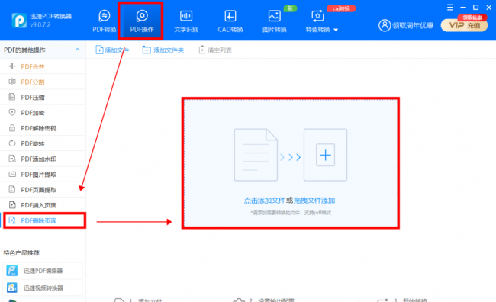Click the plus icon in the drop area

(x=326, y=155)
